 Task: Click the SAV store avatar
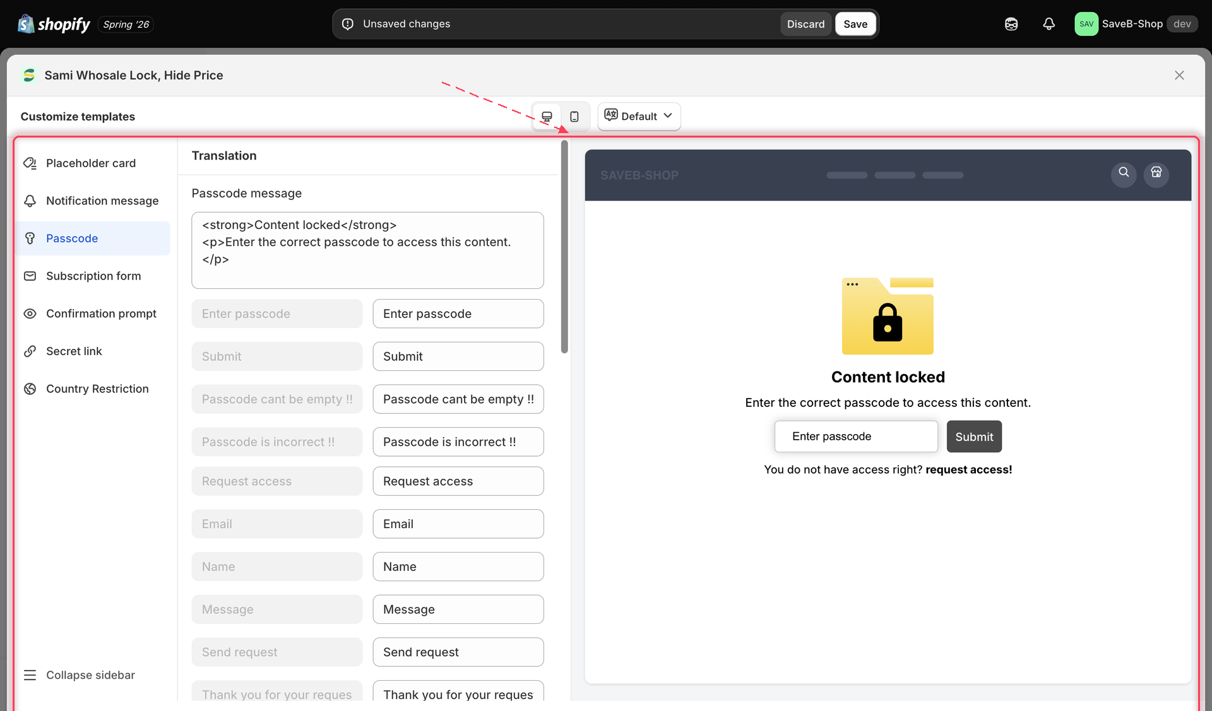coord(1086,24)
